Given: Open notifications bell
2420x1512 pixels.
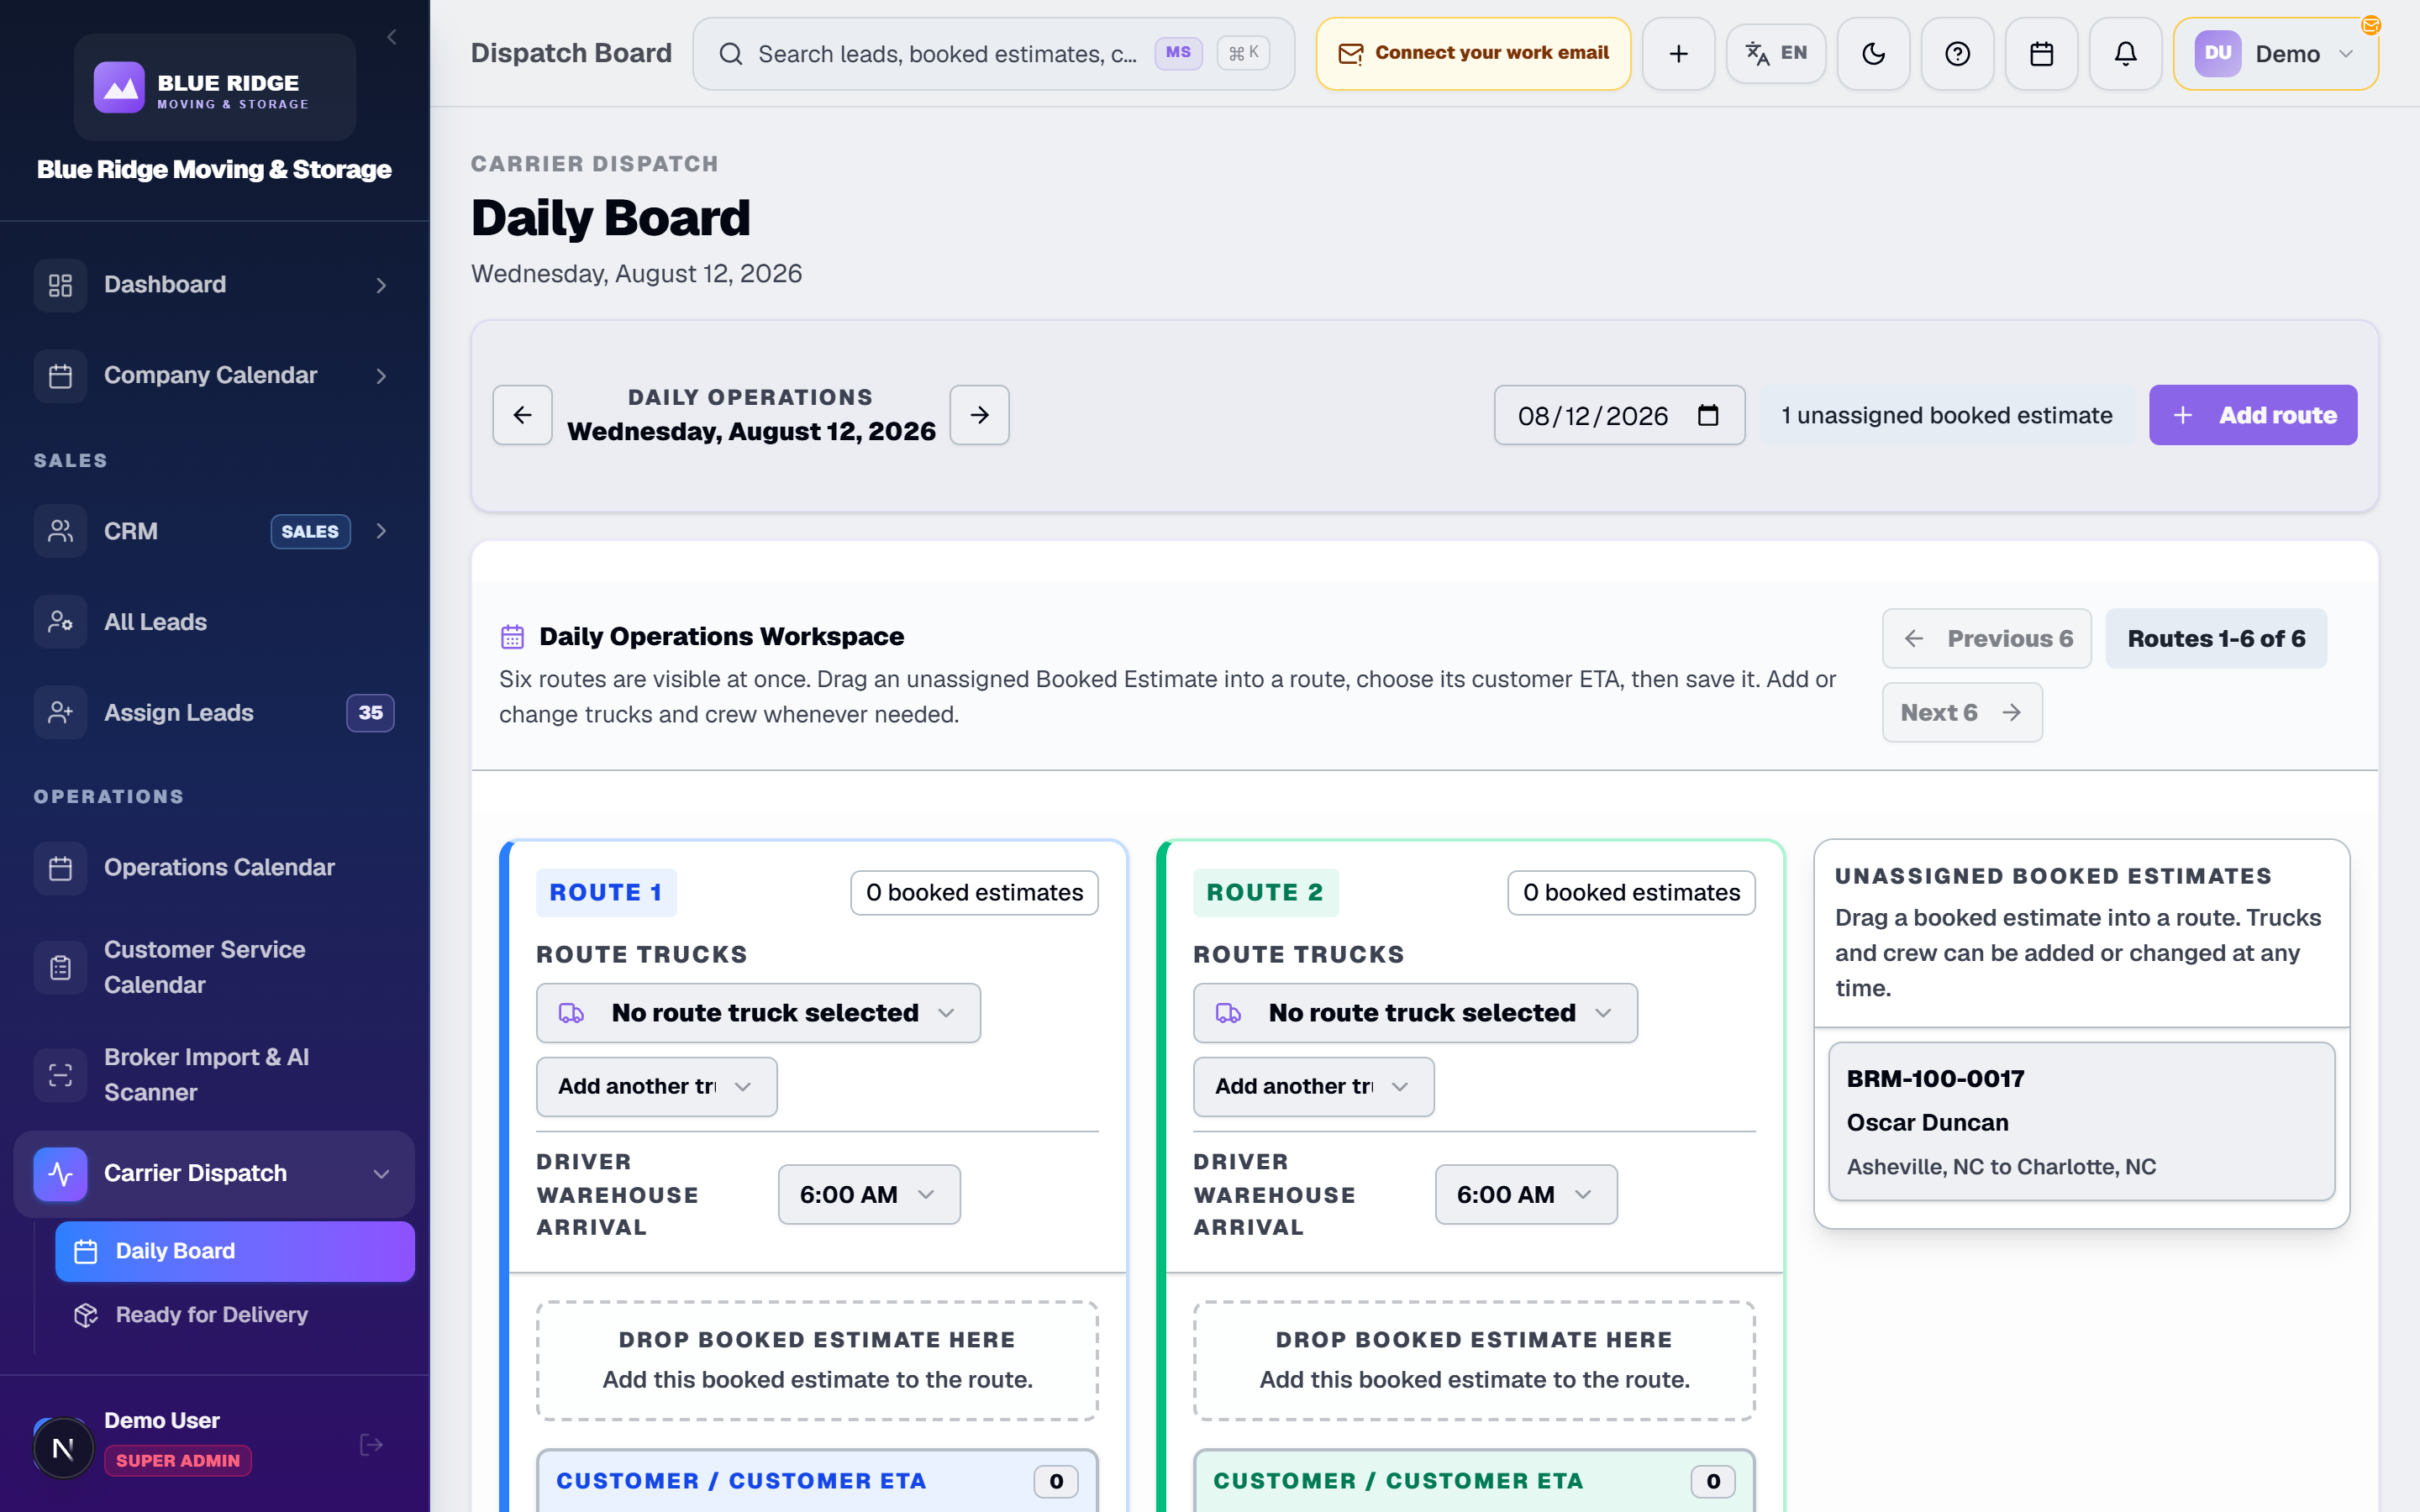Looking at the screenshot, I should (x=2125, y=54).
